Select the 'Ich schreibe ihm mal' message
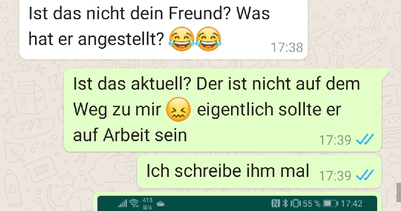 click(x=259, y=171)
